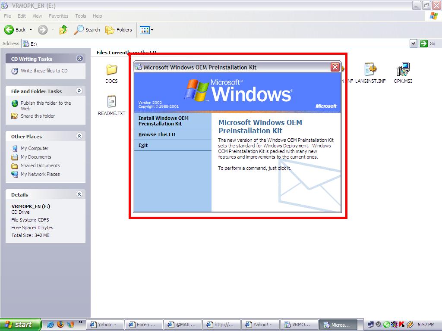Click the Start button
The image size is (442, 331).
[21, 325]
